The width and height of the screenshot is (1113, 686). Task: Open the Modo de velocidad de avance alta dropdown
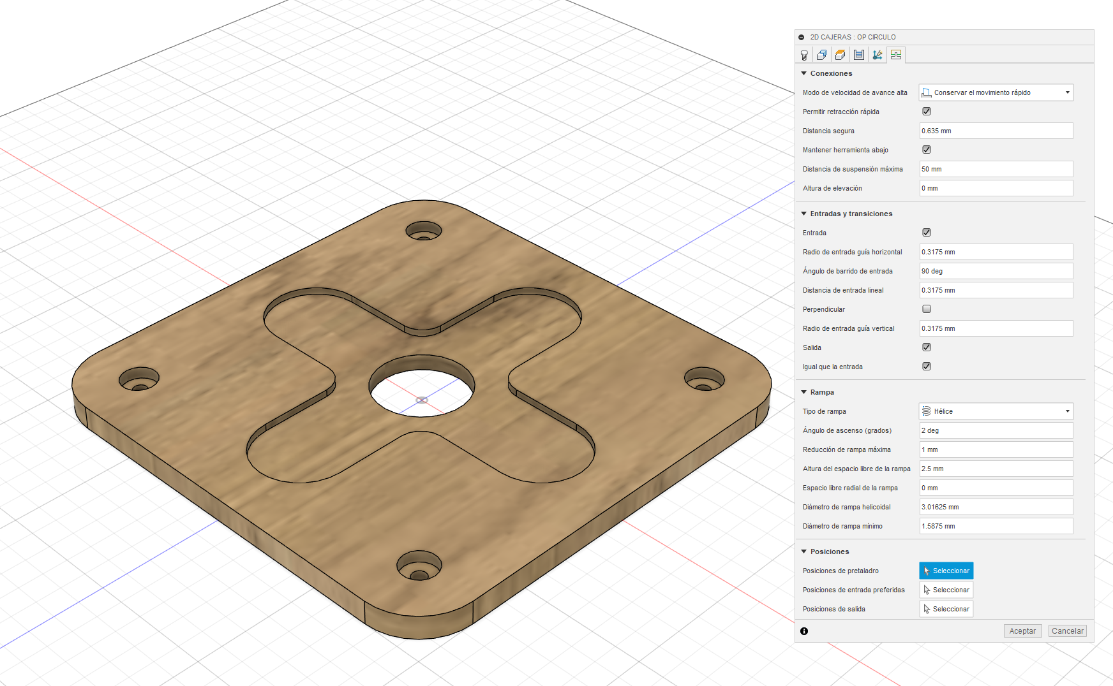(x=996, y=92)
